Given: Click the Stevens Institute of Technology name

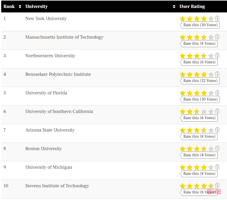Looking at the screenshot, I should pyautogui.click(x=57, y=186).
